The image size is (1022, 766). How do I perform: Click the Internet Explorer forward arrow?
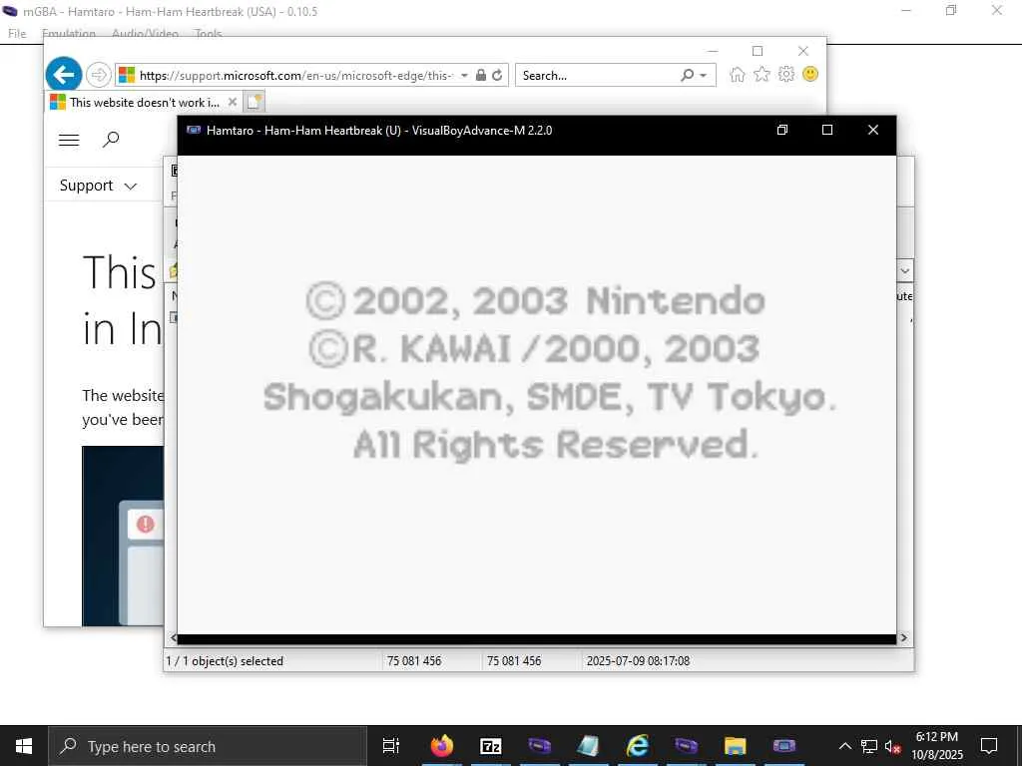tap(99, 75)
